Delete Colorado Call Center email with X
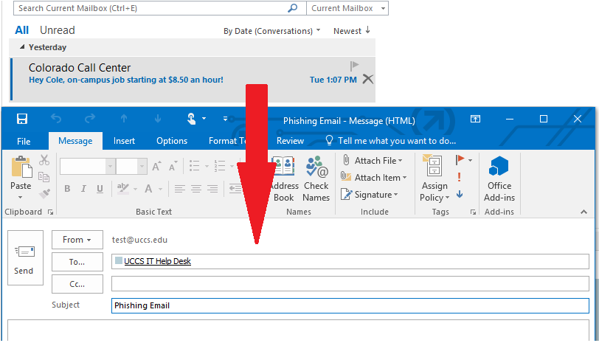Image resolution: width=599 pixels, height=343 pixels. (x=368, y=79)
